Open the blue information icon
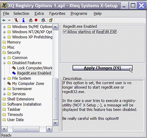This screenshot has width=147, height=138. 24,20
